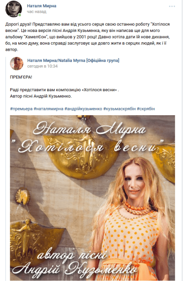Select the #кузьмаскрябін hashtag
The image size is (183, 281).
pyautogui.click(x=120, y=109)
